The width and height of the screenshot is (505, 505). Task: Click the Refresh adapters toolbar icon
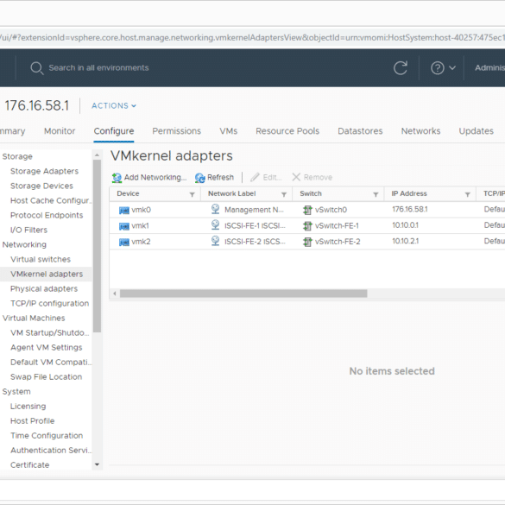tap(199, 178)
